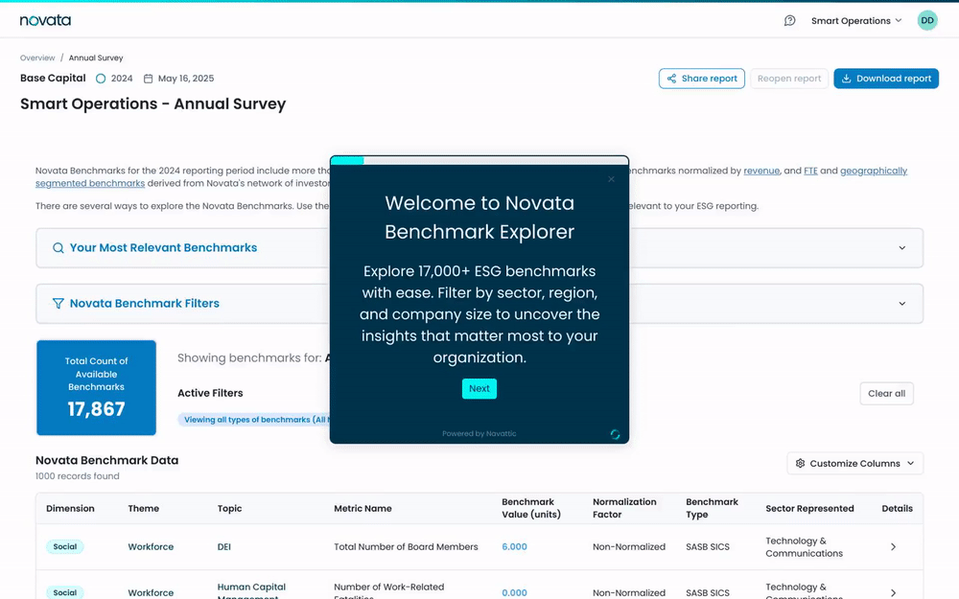The height and width of the screenshot is (599, 959).
Task: Click the popup tour progress bar
Action: pos(479,160)
